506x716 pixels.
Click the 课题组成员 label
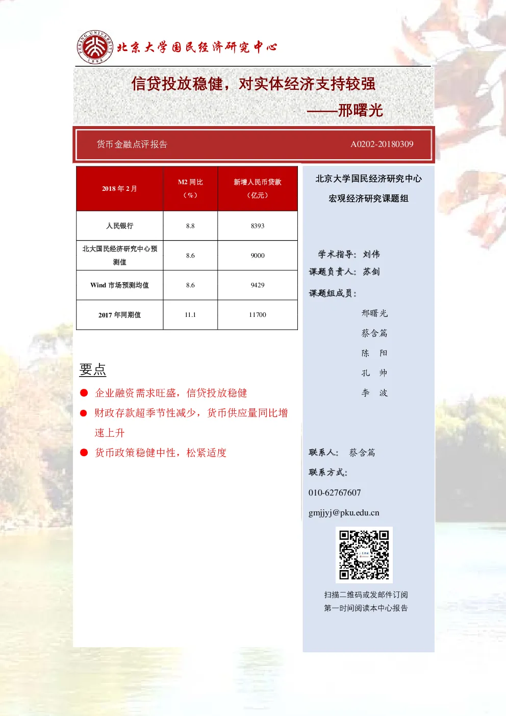click(333, 293)
